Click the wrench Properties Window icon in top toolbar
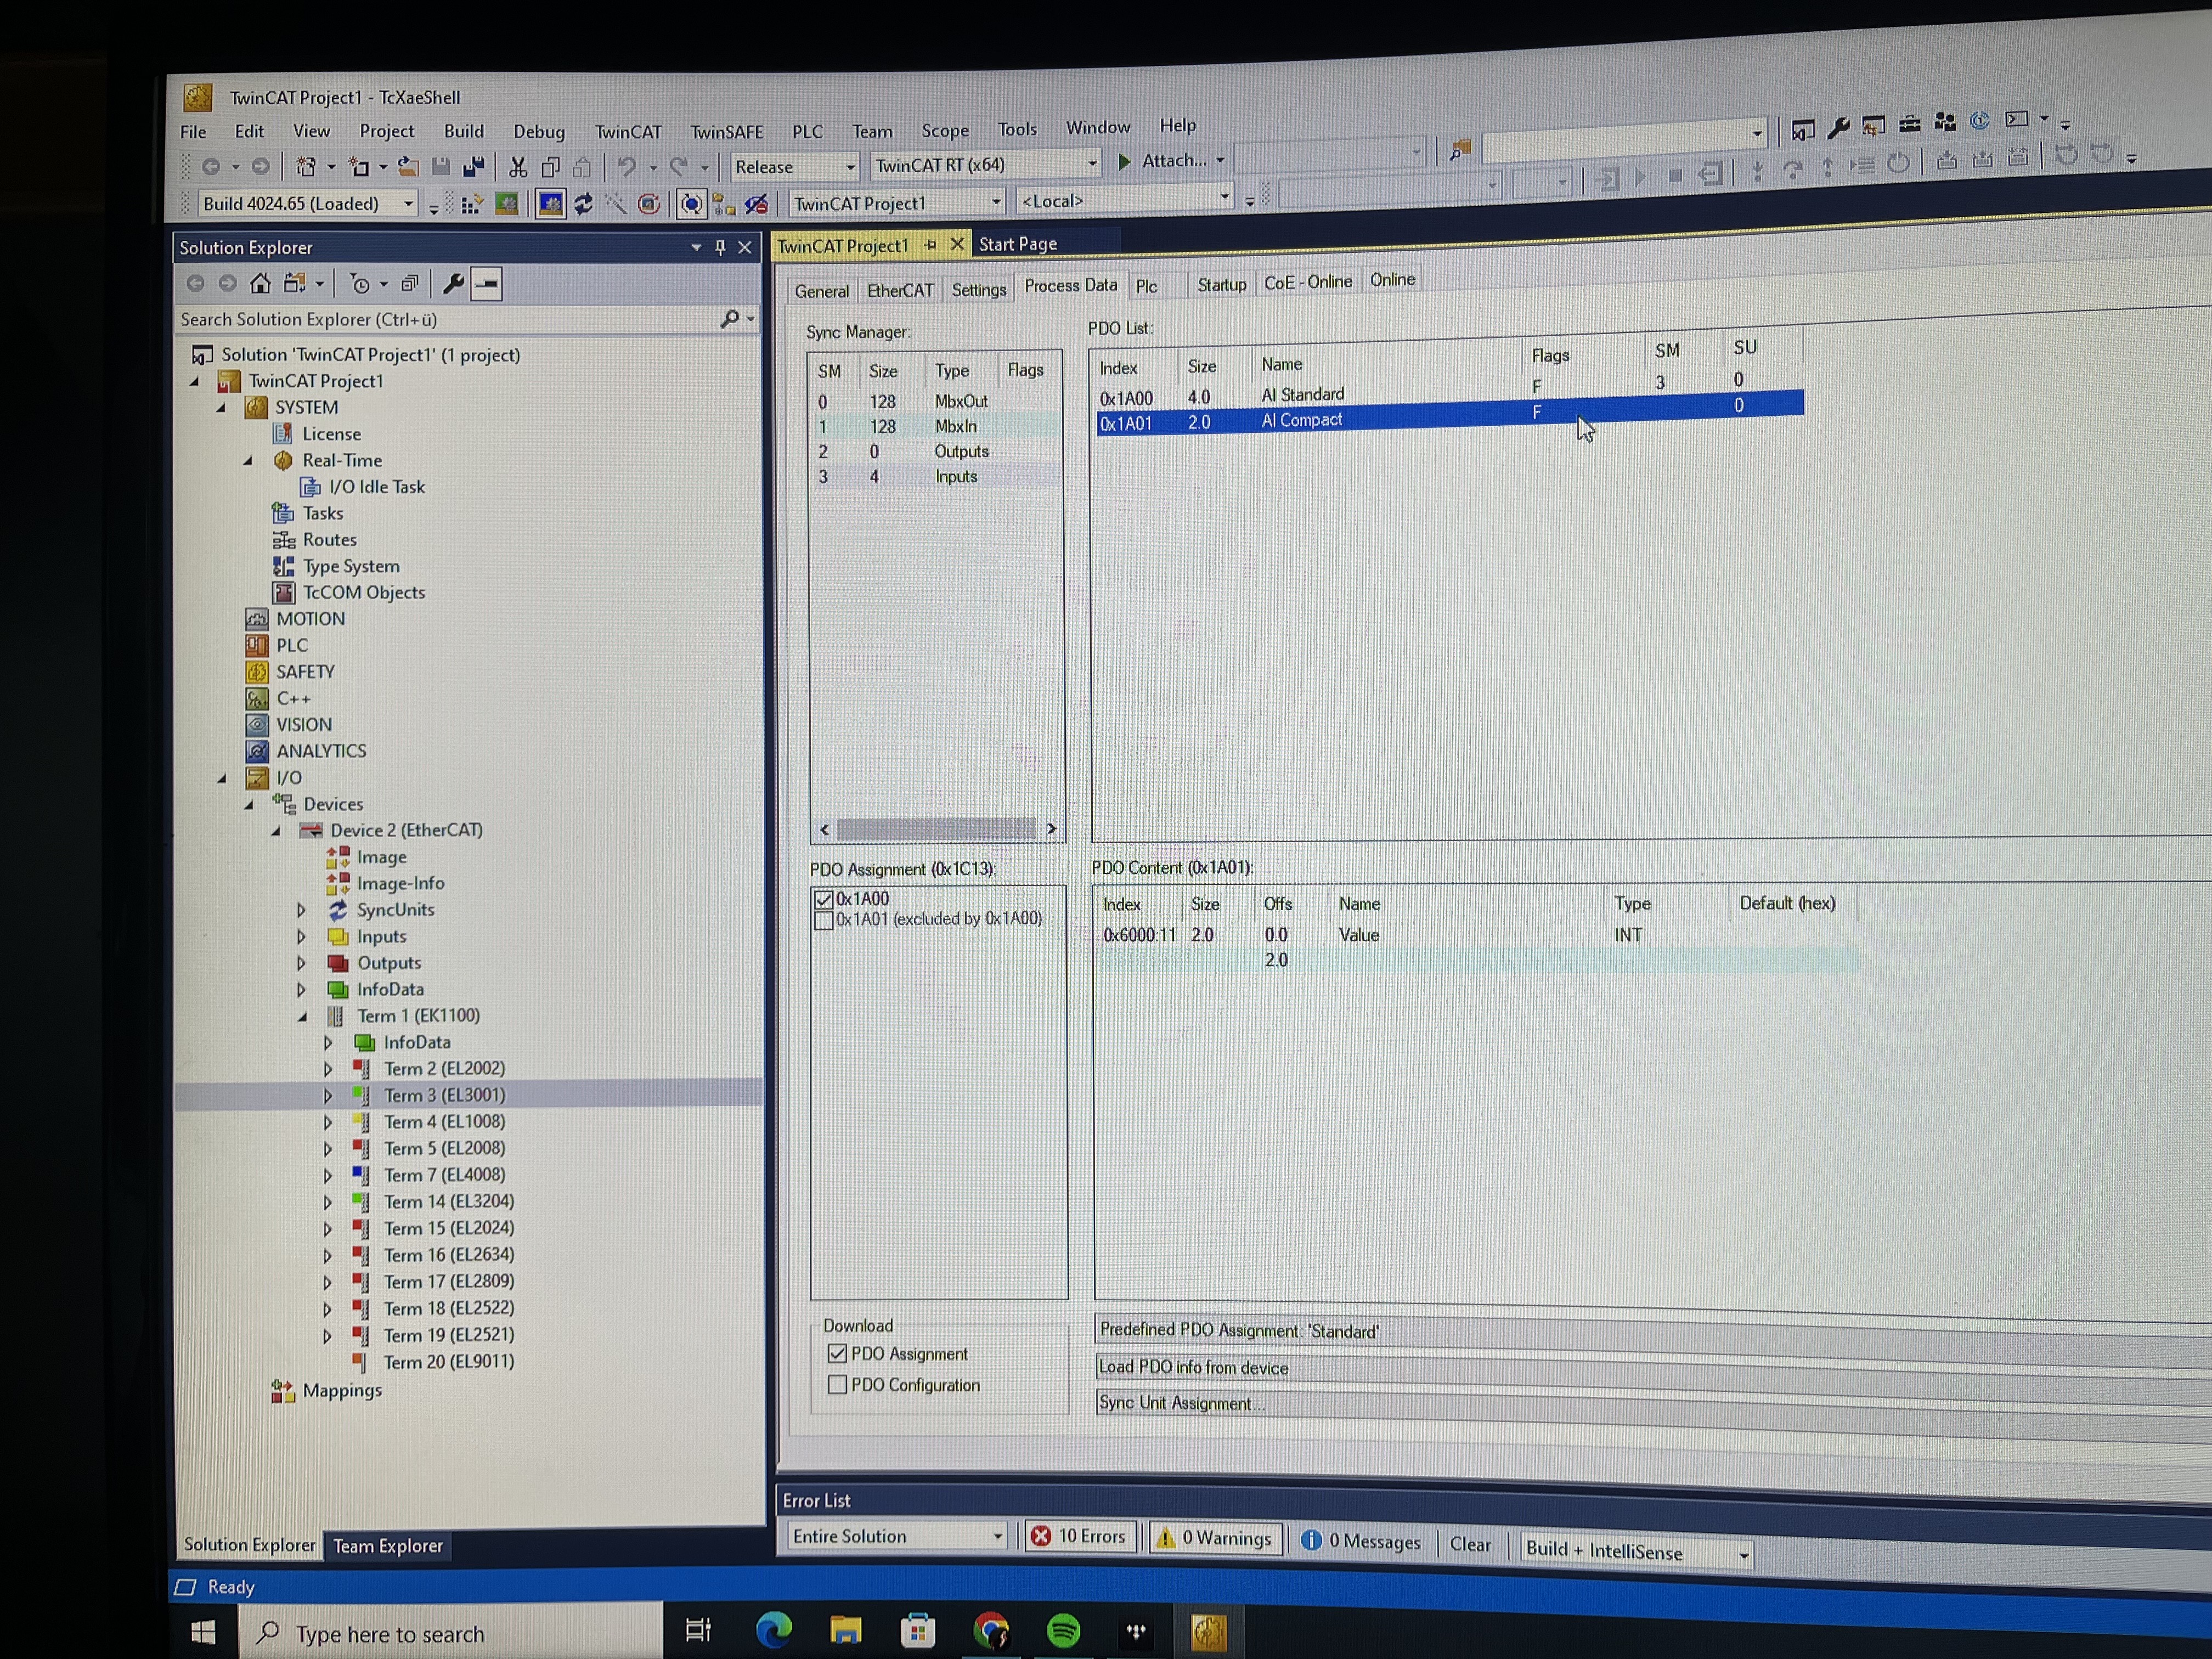 [x=1837, y=128]
